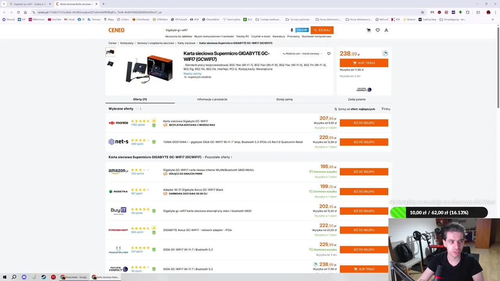Click the FoxKomputer shop logo
The width and height of the screenshot is (500, 281).
[118, 250]
